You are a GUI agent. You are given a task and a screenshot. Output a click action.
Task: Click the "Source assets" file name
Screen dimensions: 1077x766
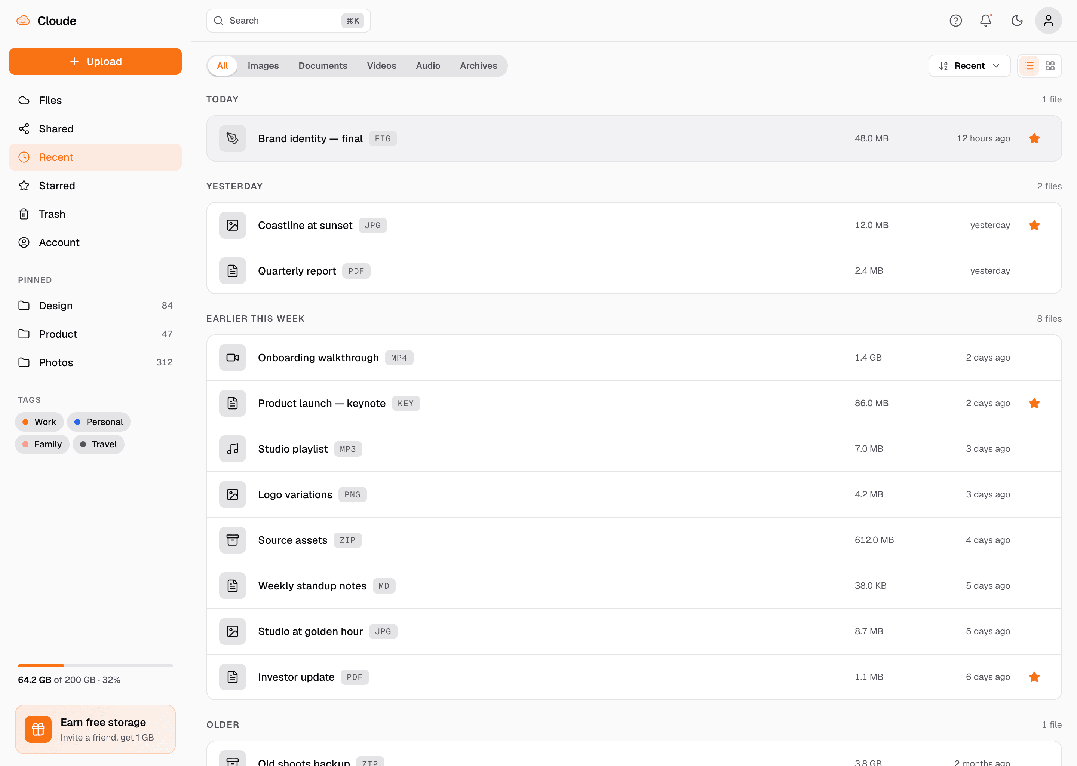tap(292, 540)
